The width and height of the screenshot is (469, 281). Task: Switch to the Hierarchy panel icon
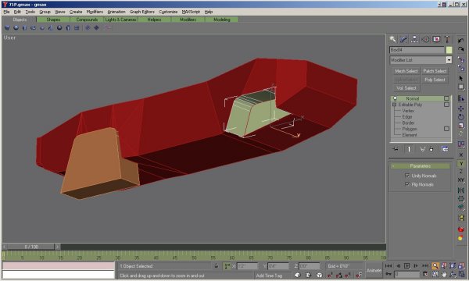pos(414,39)
